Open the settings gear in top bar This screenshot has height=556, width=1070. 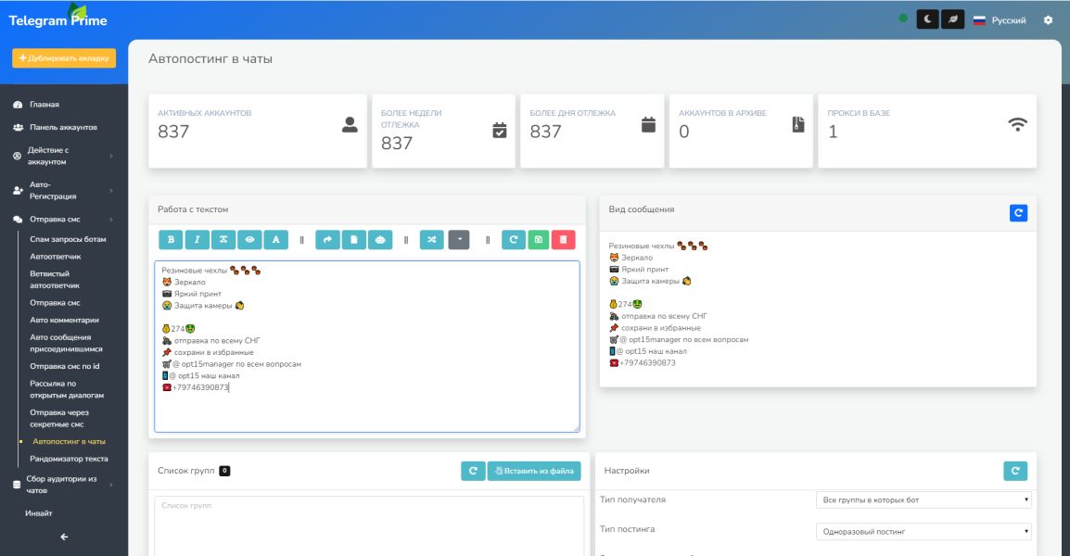(1049, 19)
